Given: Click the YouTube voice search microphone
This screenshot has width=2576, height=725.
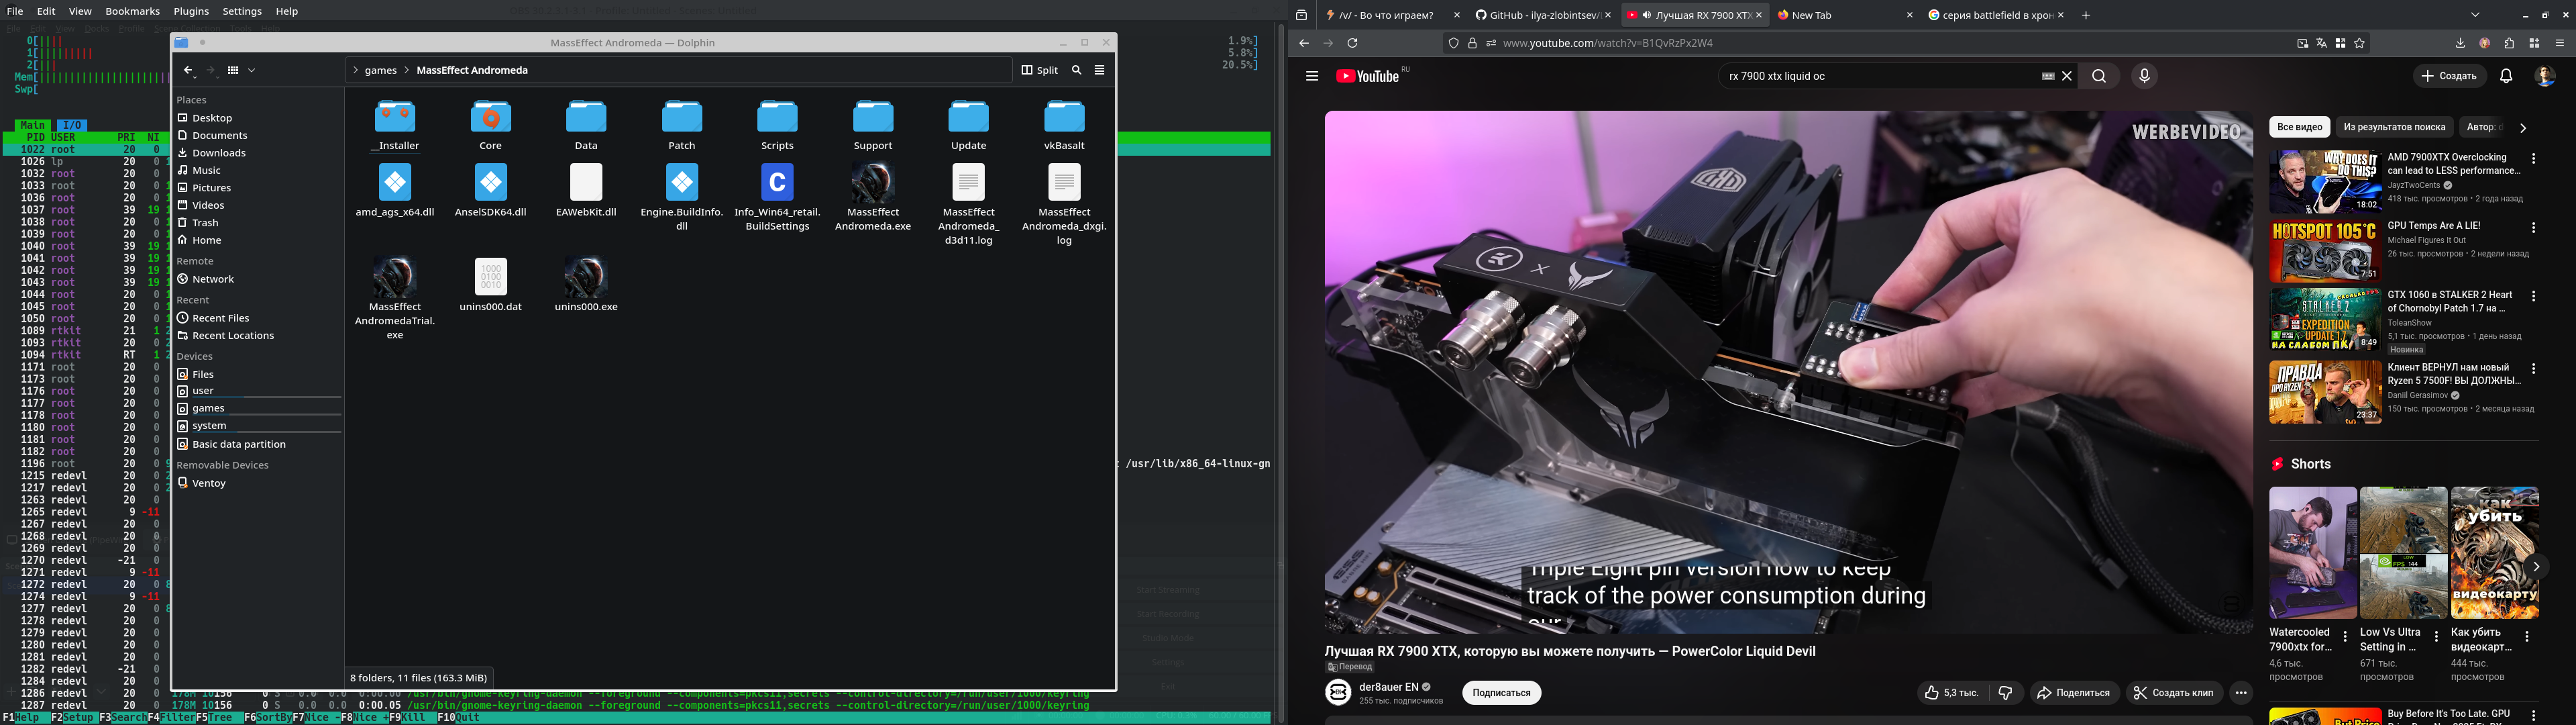Looking at the screenshot, I should [x=2143, y=76].
